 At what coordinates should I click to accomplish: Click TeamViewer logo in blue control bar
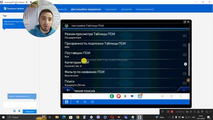click(x=67, y=102)
